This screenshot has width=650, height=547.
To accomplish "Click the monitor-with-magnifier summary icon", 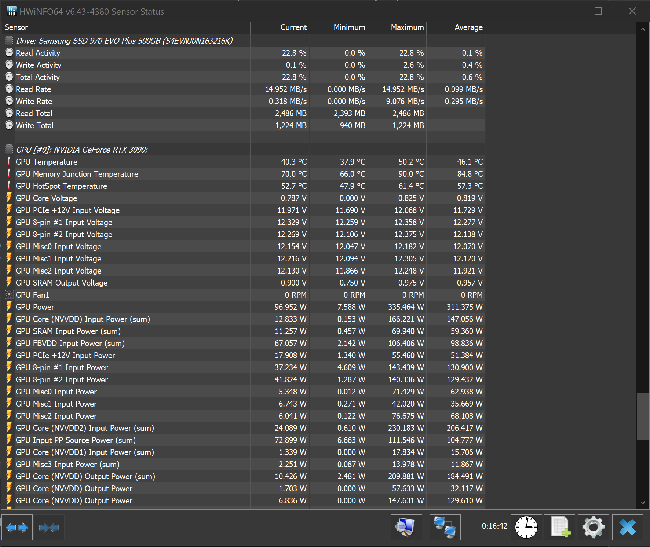I will (x=406, y=527).
